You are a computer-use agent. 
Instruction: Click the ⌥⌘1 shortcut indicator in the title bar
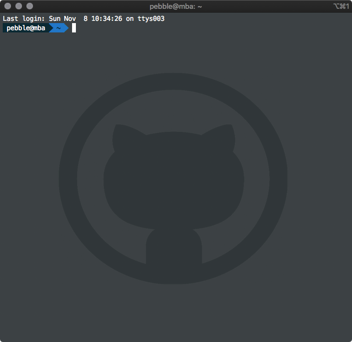click(x=341, y=6)
